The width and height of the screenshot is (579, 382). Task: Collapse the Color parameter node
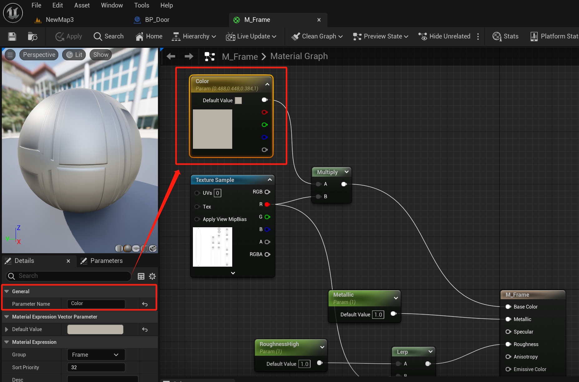267,84
